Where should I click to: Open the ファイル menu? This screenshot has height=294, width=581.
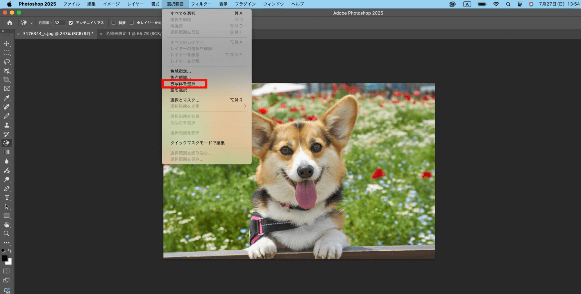[71, 4]
